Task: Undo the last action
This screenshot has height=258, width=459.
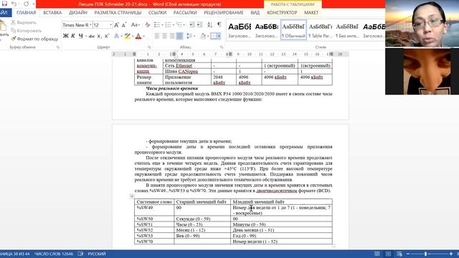Action: point(14,4)
